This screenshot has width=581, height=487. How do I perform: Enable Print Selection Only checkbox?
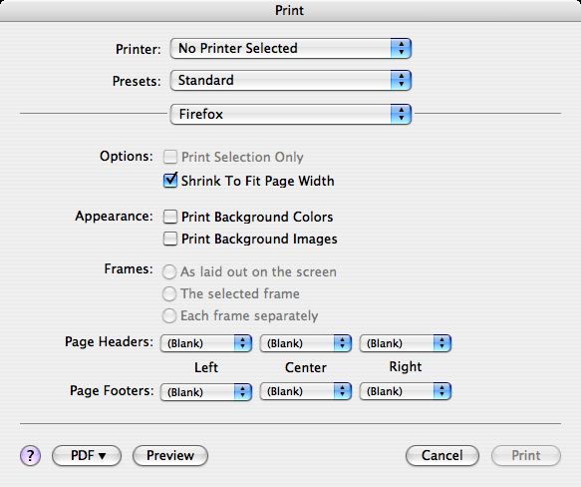(x=170, y=157)
